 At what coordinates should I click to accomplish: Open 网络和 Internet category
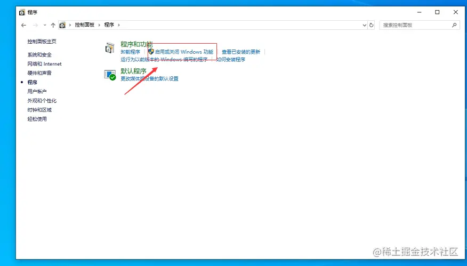pyautogui.click(x=44, y=64)
